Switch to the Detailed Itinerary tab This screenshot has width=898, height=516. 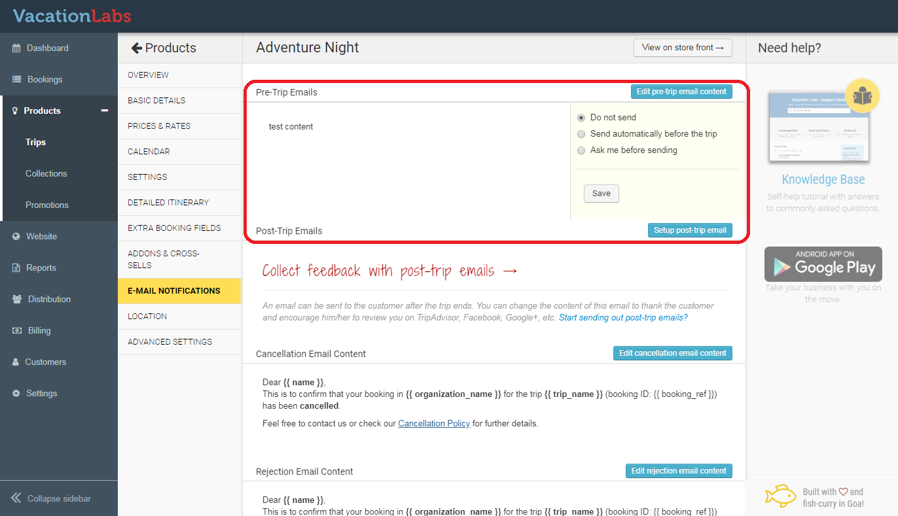pyautogui.click(x=168, y=203)
